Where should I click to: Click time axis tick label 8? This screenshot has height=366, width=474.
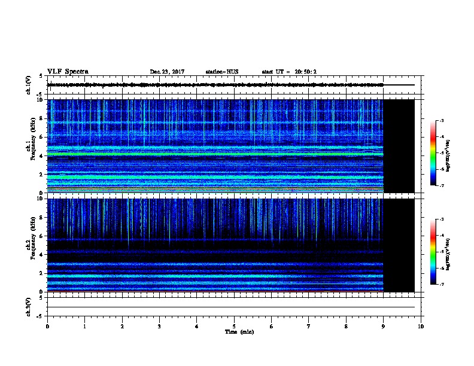[346, 327]
